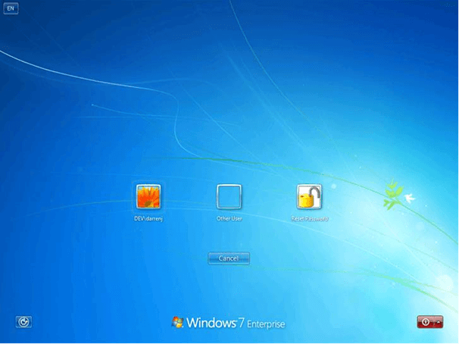Image resolution: width=459 pixels, height=344 pixels.
Task: Click the red Shut down power button
Action: point(426,322)
